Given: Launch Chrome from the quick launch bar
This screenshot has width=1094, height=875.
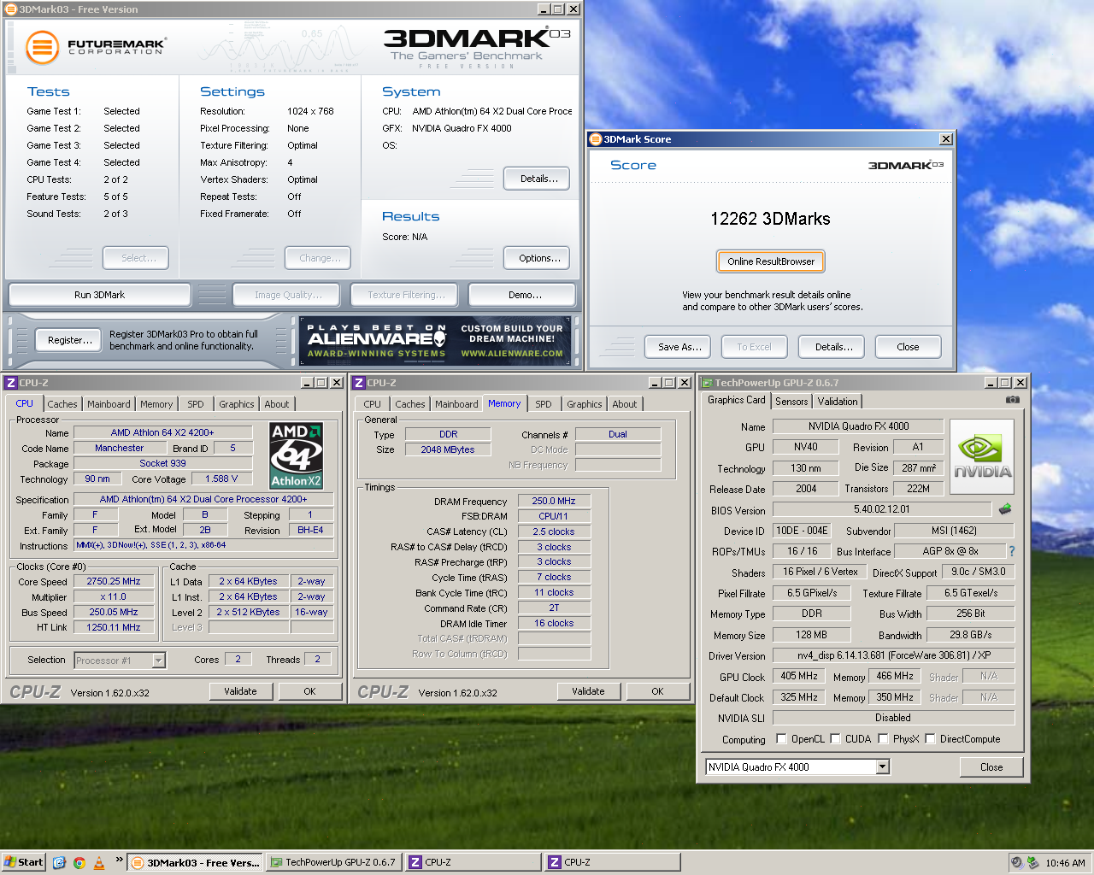Looking at the screenshot, I should (x=79, y=862).
